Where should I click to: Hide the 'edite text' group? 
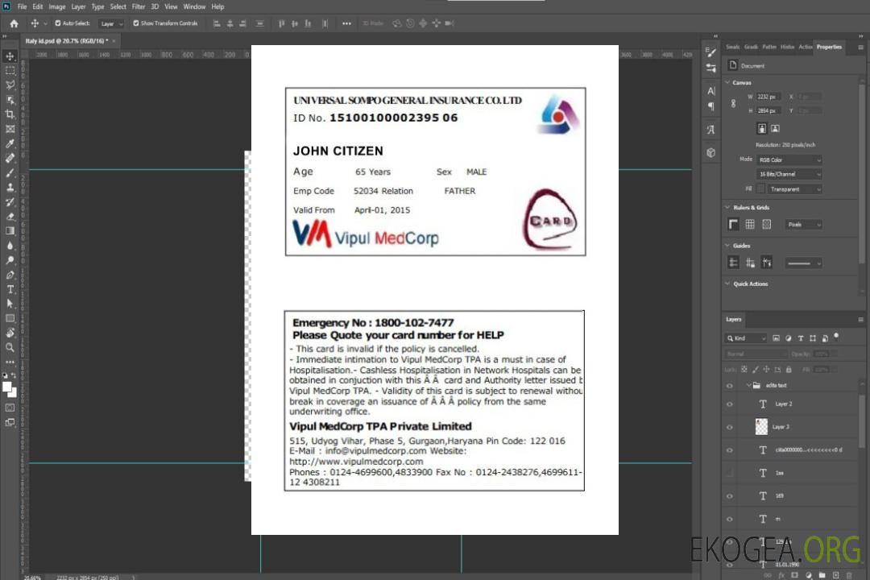point(730,386)
